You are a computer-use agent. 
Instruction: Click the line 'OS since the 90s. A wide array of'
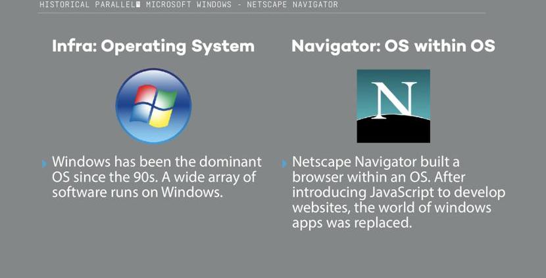(154, 177)
